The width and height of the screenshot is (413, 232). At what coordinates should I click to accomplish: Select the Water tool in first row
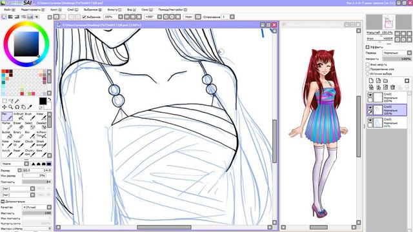(41, 116)
